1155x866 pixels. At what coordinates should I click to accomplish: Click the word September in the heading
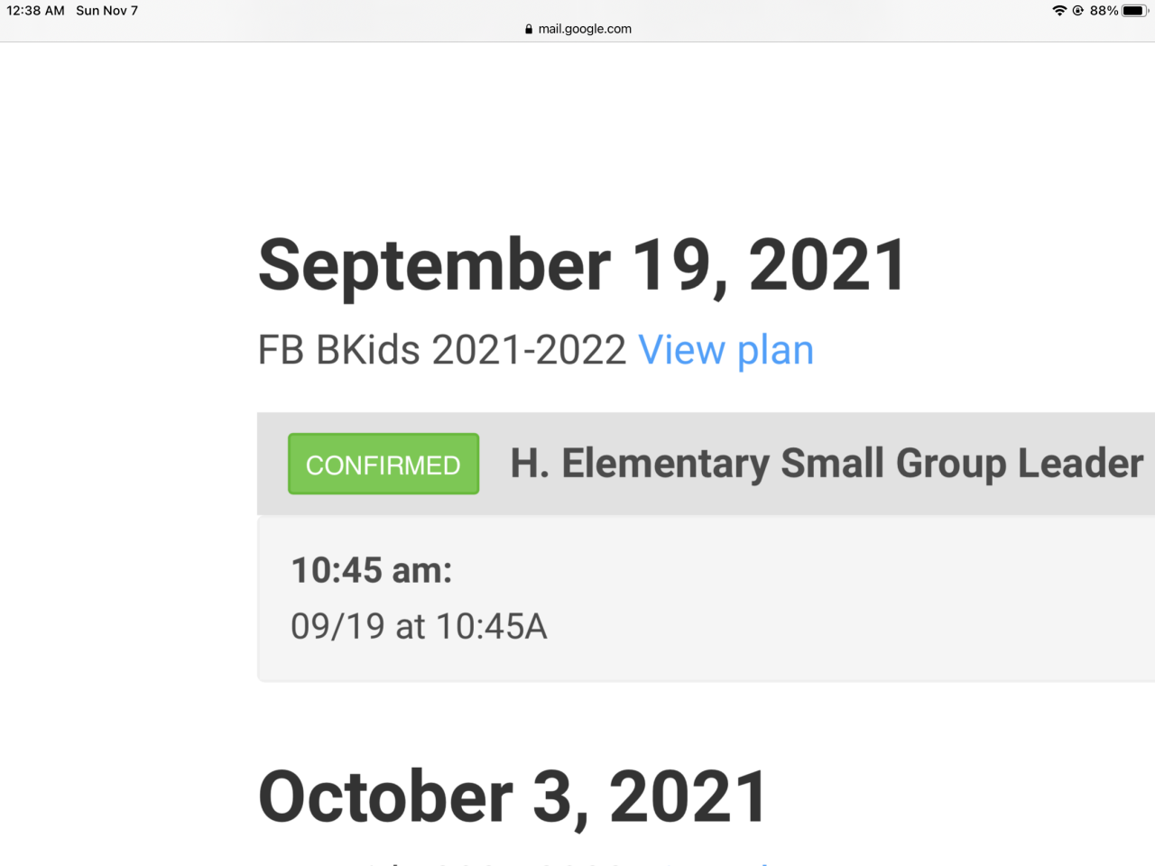(x=435, y=265)
